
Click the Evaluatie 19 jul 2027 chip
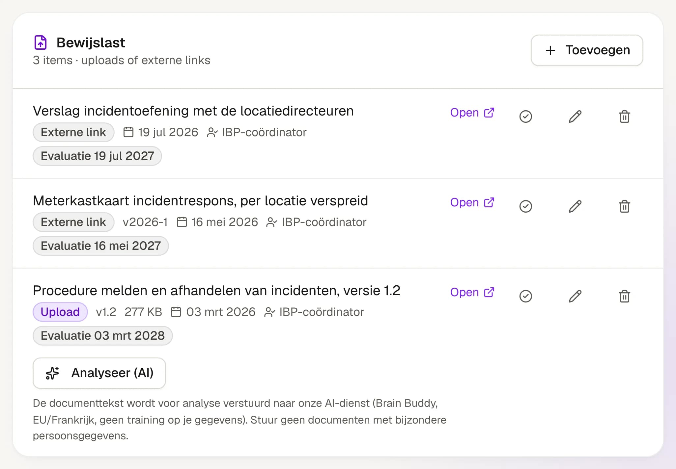[97, 156]
